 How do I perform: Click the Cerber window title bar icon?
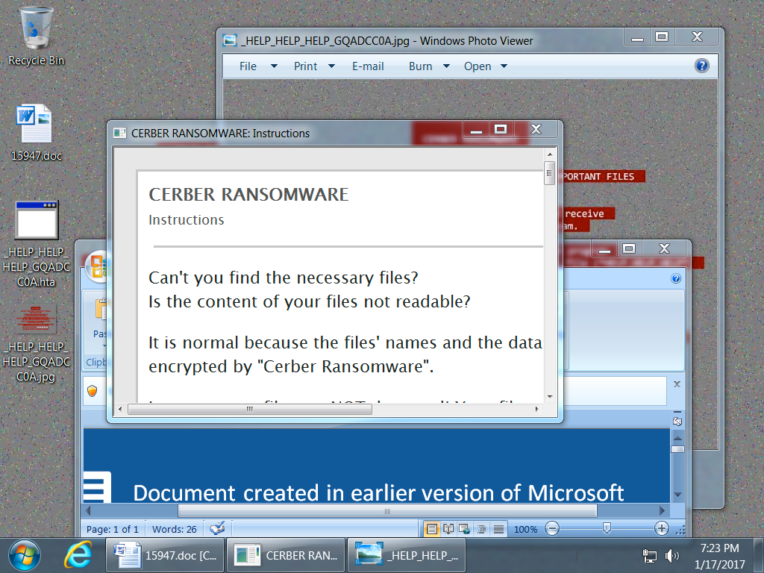pos(119,133)
